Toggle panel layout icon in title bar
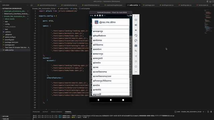 pyautogui.click(x=210, y=1)
